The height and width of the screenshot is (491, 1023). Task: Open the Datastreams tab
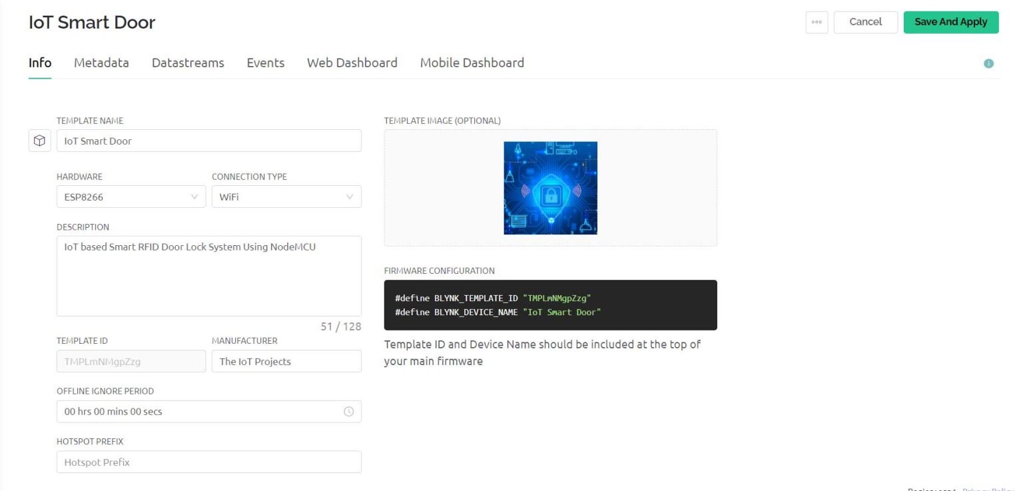click(188, 63)
